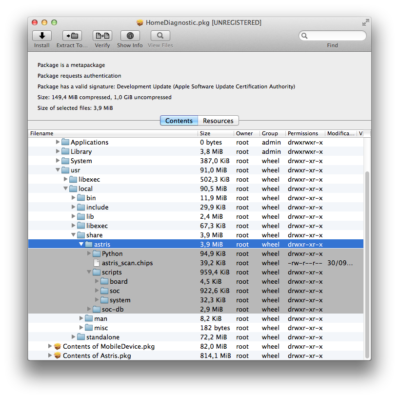The image size is (399, 399).
Task: Select the lib folder row
Action: click(x=196, y=216)
